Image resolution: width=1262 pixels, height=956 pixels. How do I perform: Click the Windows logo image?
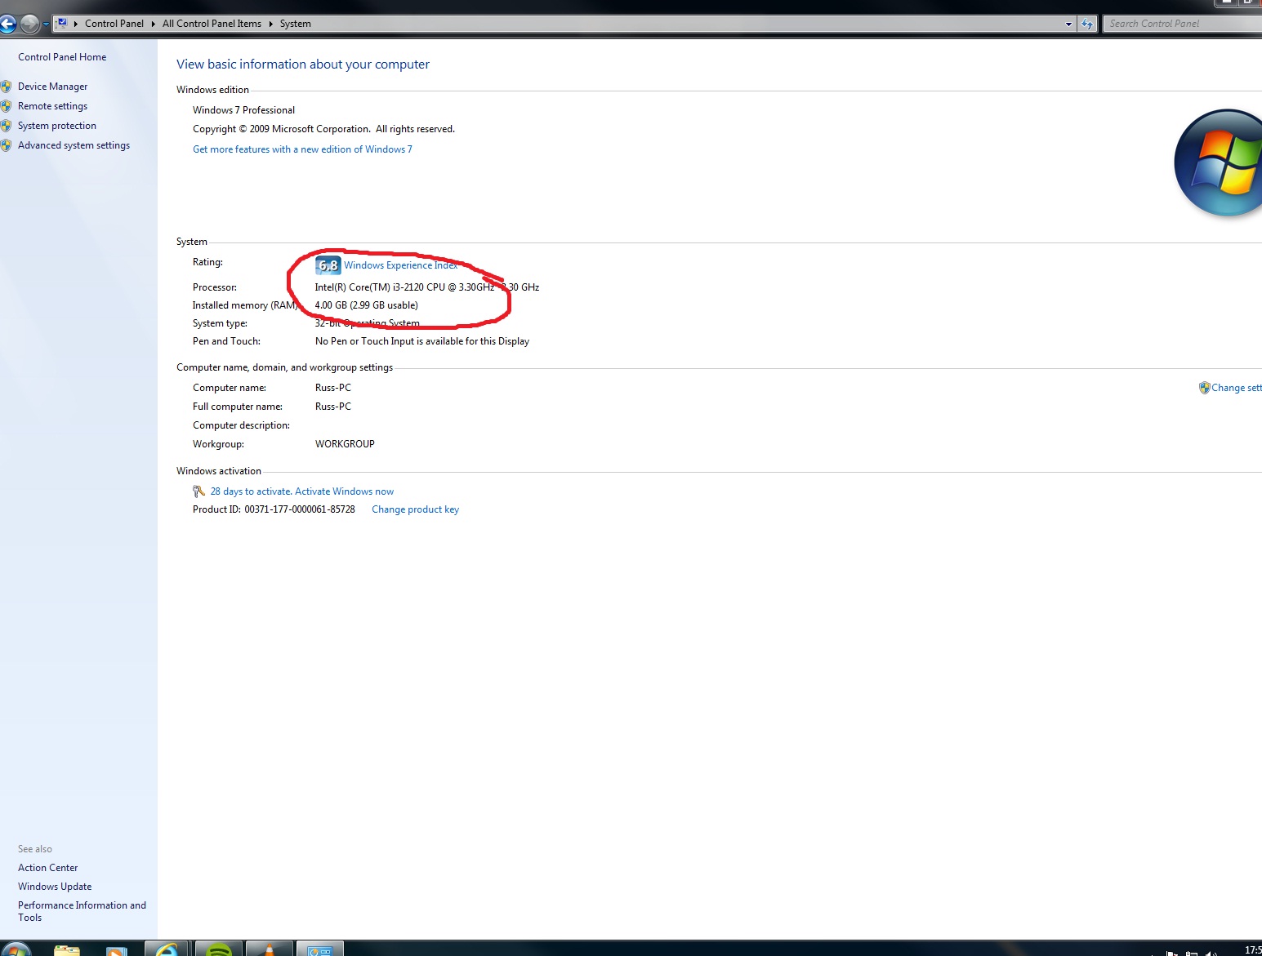click(x=1219, y=163)
